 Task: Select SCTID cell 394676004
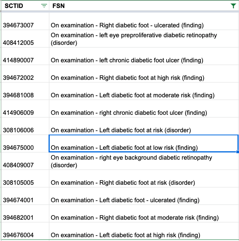25,231
